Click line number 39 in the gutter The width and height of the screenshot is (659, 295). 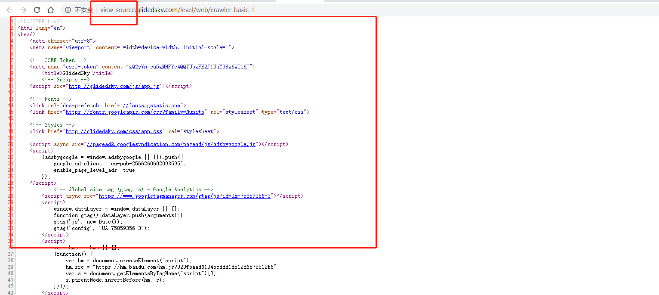(11, 267)
